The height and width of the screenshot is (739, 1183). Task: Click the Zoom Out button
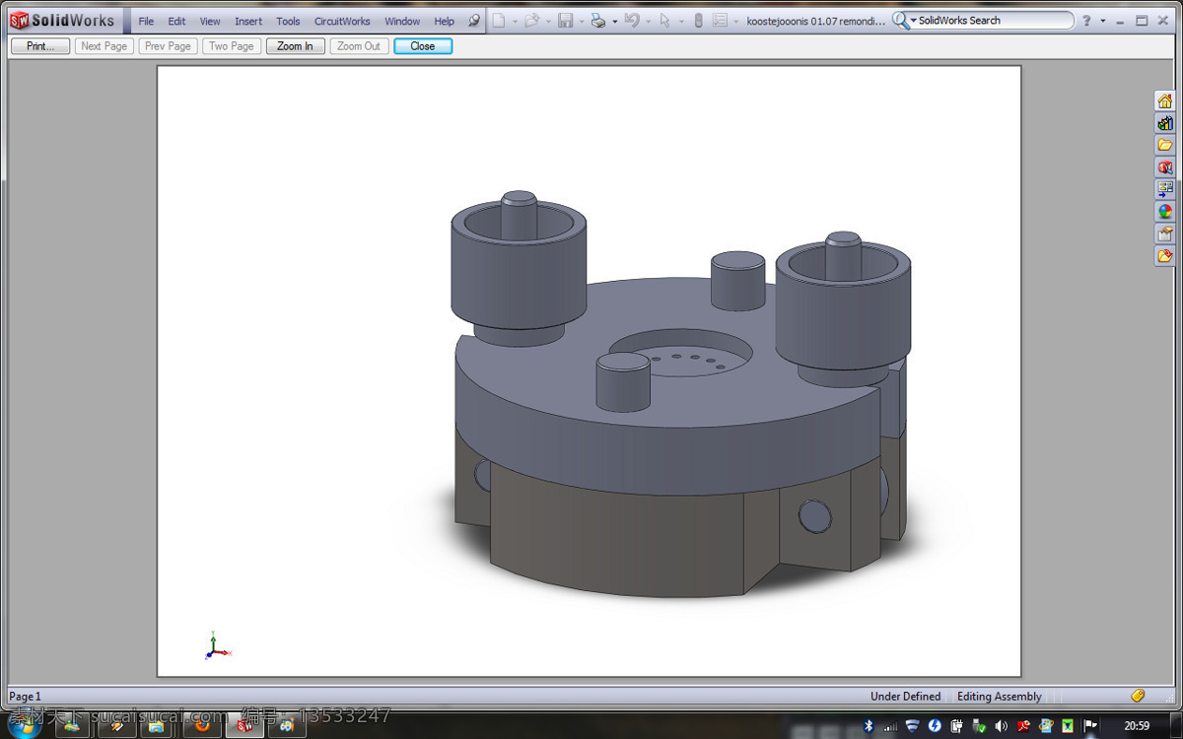(x=359, y=46)
